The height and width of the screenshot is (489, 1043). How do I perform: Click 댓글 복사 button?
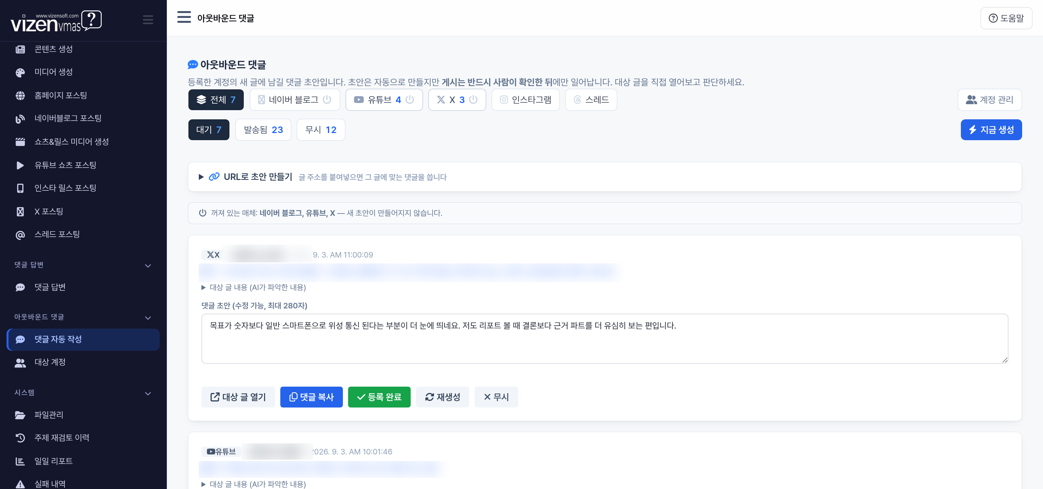pyautogui.click(x=311, y=397)
